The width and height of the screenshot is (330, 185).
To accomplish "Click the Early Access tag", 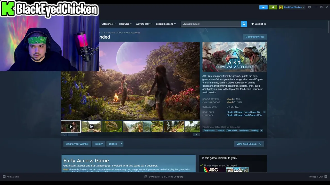I will [x=209, y=131].
